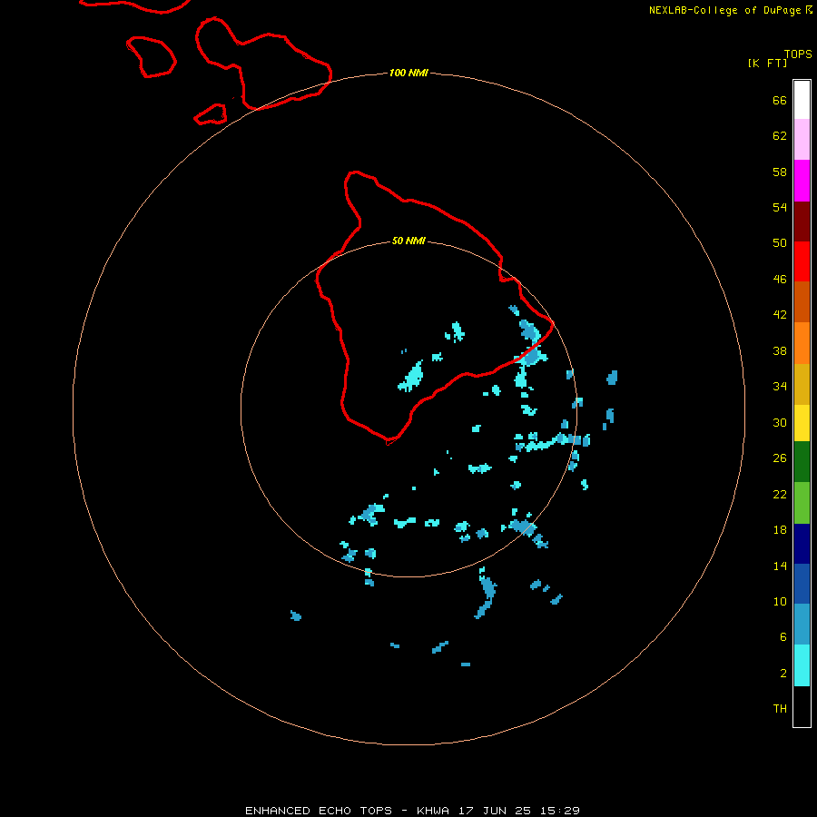Click the orange 42 kft legend swatch
The width and height of the screenshot is (817, 817).
(x=802, y=343)
